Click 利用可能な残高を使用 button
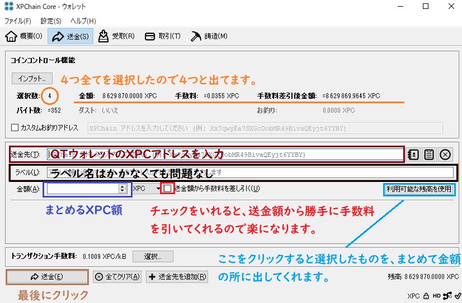This screenshot has height=303, width=462. (x=419, y=189)
